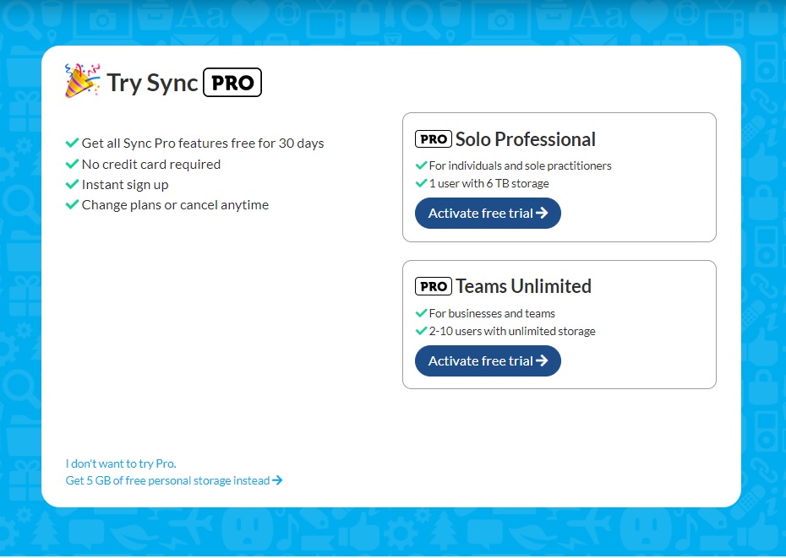Viewport: 786px width, 558px height.
Task: Activate free trial for Solo Professional
Action: pos(488,214)
